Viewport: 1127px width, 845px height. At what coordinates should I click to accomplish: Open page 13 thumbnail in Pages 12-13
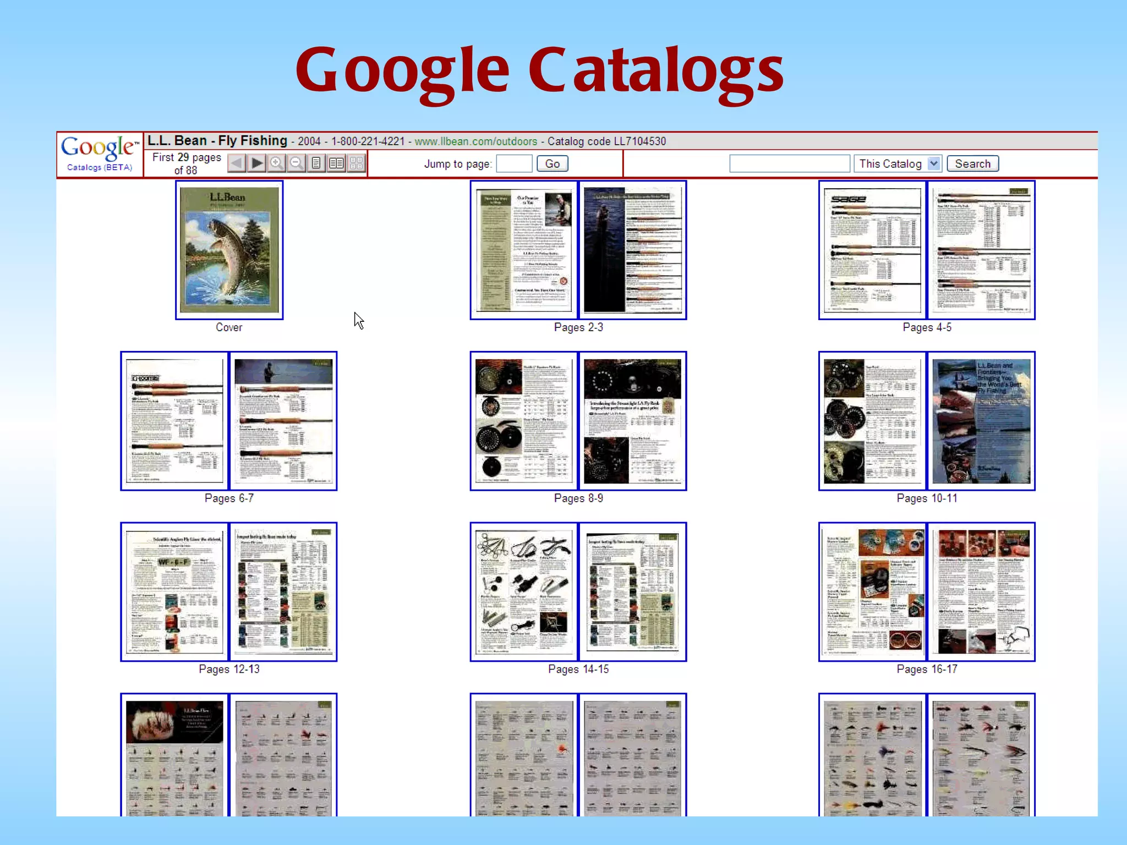[283, 592]
